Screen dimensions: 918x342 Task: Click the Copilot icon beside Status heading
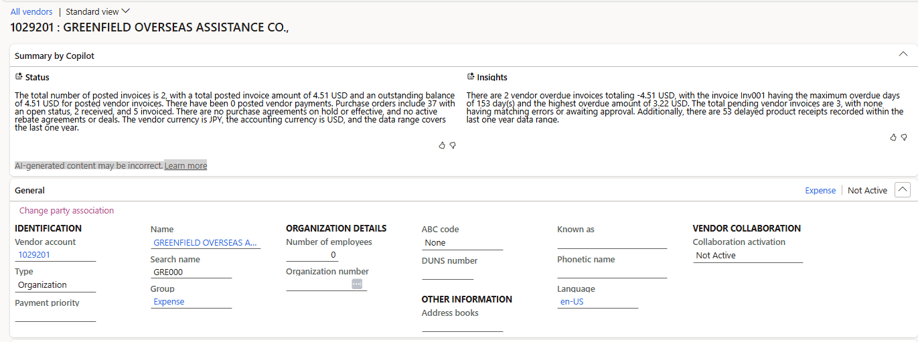pos(19,77)
